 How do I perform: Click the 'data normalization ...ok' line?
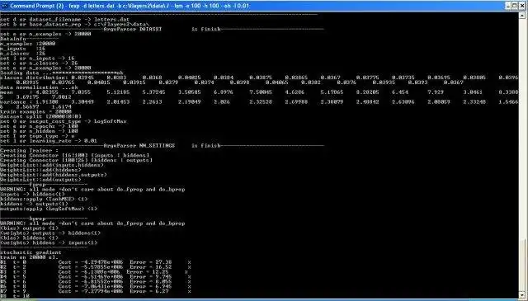coord(39,87)
